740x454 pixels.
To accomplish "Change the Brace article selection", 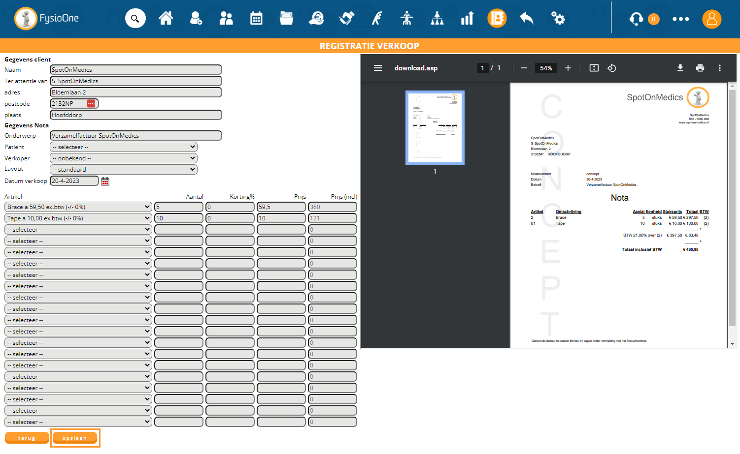I will pos(78,207).
